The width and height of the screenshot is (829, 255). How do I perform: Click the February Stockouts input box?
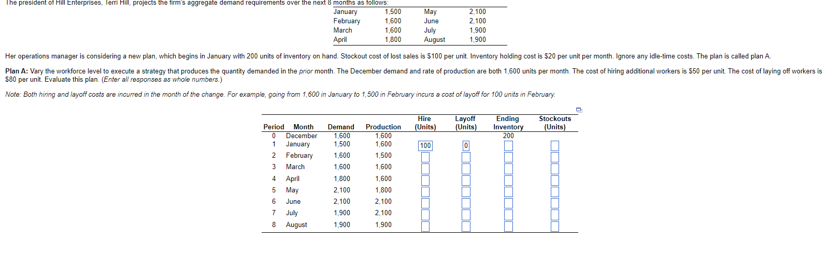pyautogui.click(x=555, y=157)
